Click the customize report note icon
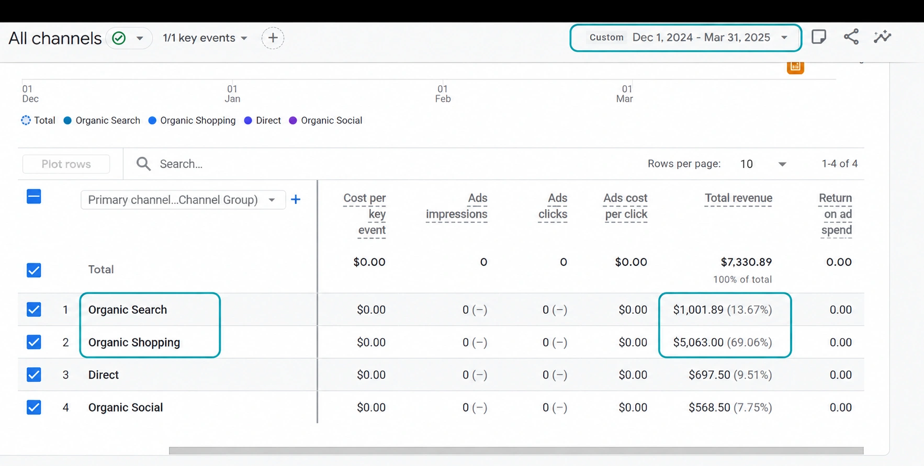Screen dimensions: 924x466 [x=818, y=37]
